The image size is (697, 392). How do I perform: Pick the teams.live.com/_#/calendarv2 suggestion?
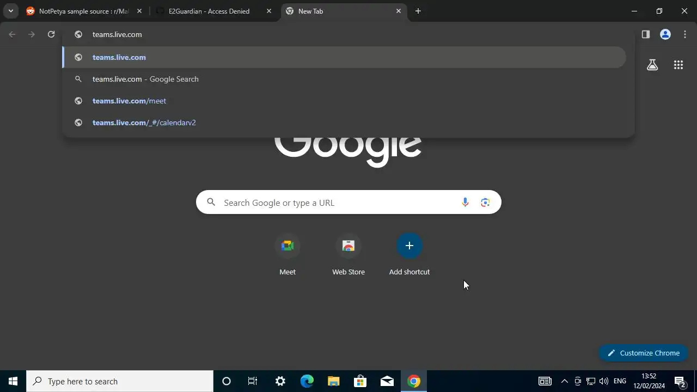(344, 122)
